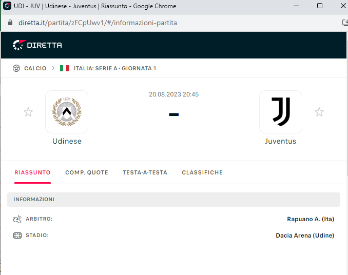Click the referee whistle icon
This screenshot has height=275, width=348.
coord(17,219)
